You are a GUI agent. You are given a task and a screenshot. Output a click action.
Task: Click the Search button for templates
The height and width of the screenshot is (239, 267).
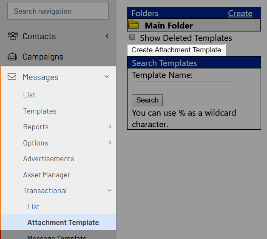pyautogui.click(x=147, y=100)
